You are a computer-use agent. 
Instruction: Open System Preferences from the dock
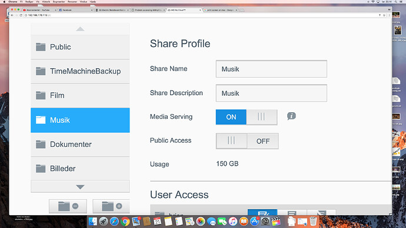tap(265, 222)
